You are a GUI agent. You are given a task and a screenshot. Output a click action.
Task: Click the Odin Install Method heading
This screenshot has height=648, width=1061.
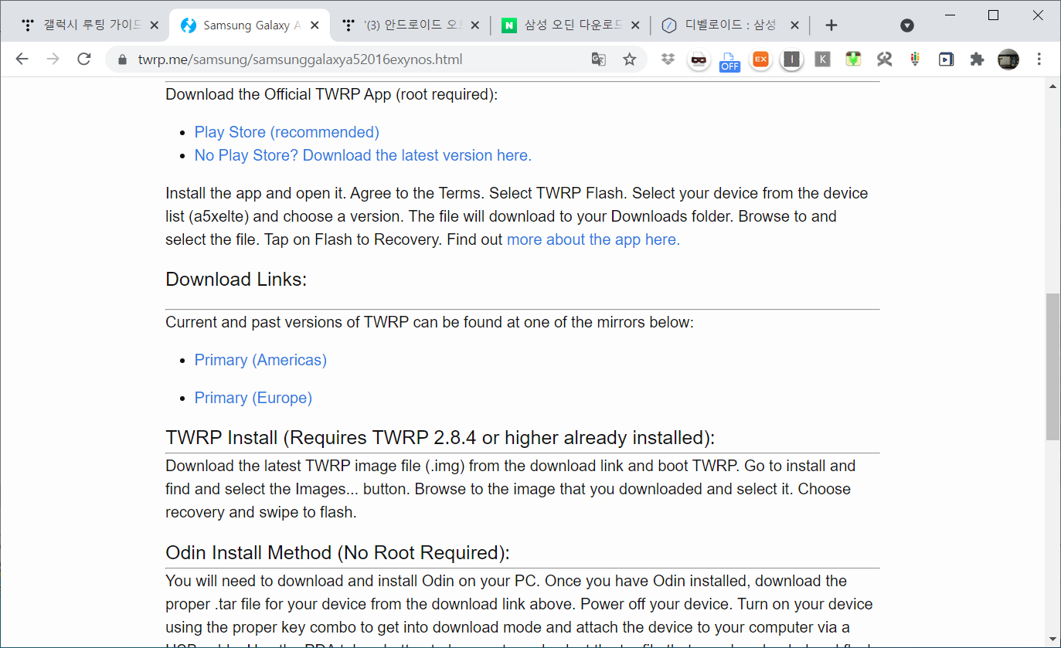[x=338, y=553]
